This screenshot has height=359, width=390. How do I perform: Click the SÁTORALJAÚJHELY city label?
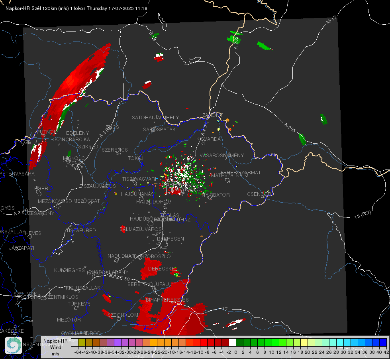click(155, 117)
